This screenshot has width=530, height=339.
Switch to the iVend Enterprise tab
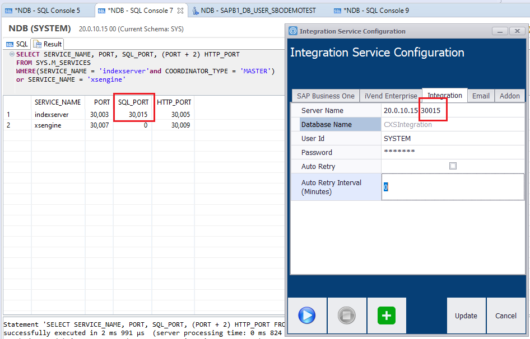390,96
